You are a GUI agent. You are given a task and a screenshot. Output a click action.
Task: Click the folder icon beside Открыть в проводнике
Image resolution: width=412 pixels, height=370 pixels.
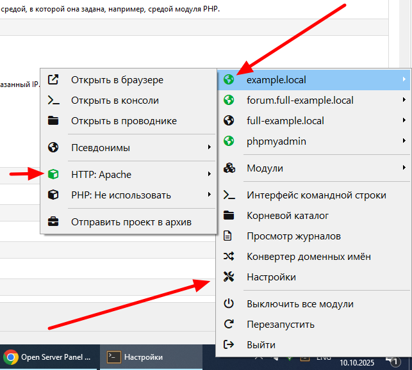[x=53, y=120]
